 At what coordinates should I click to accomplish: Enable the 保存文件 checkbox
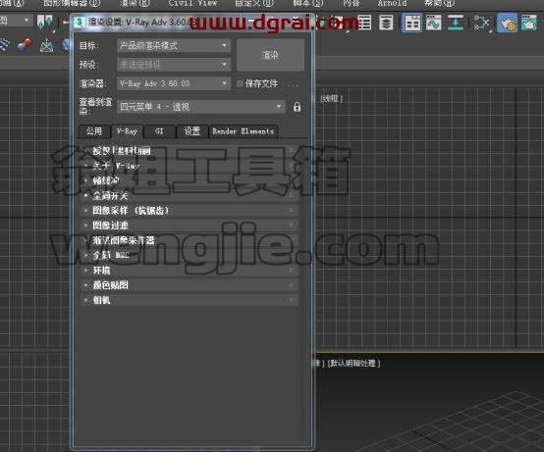pos(240,83)
